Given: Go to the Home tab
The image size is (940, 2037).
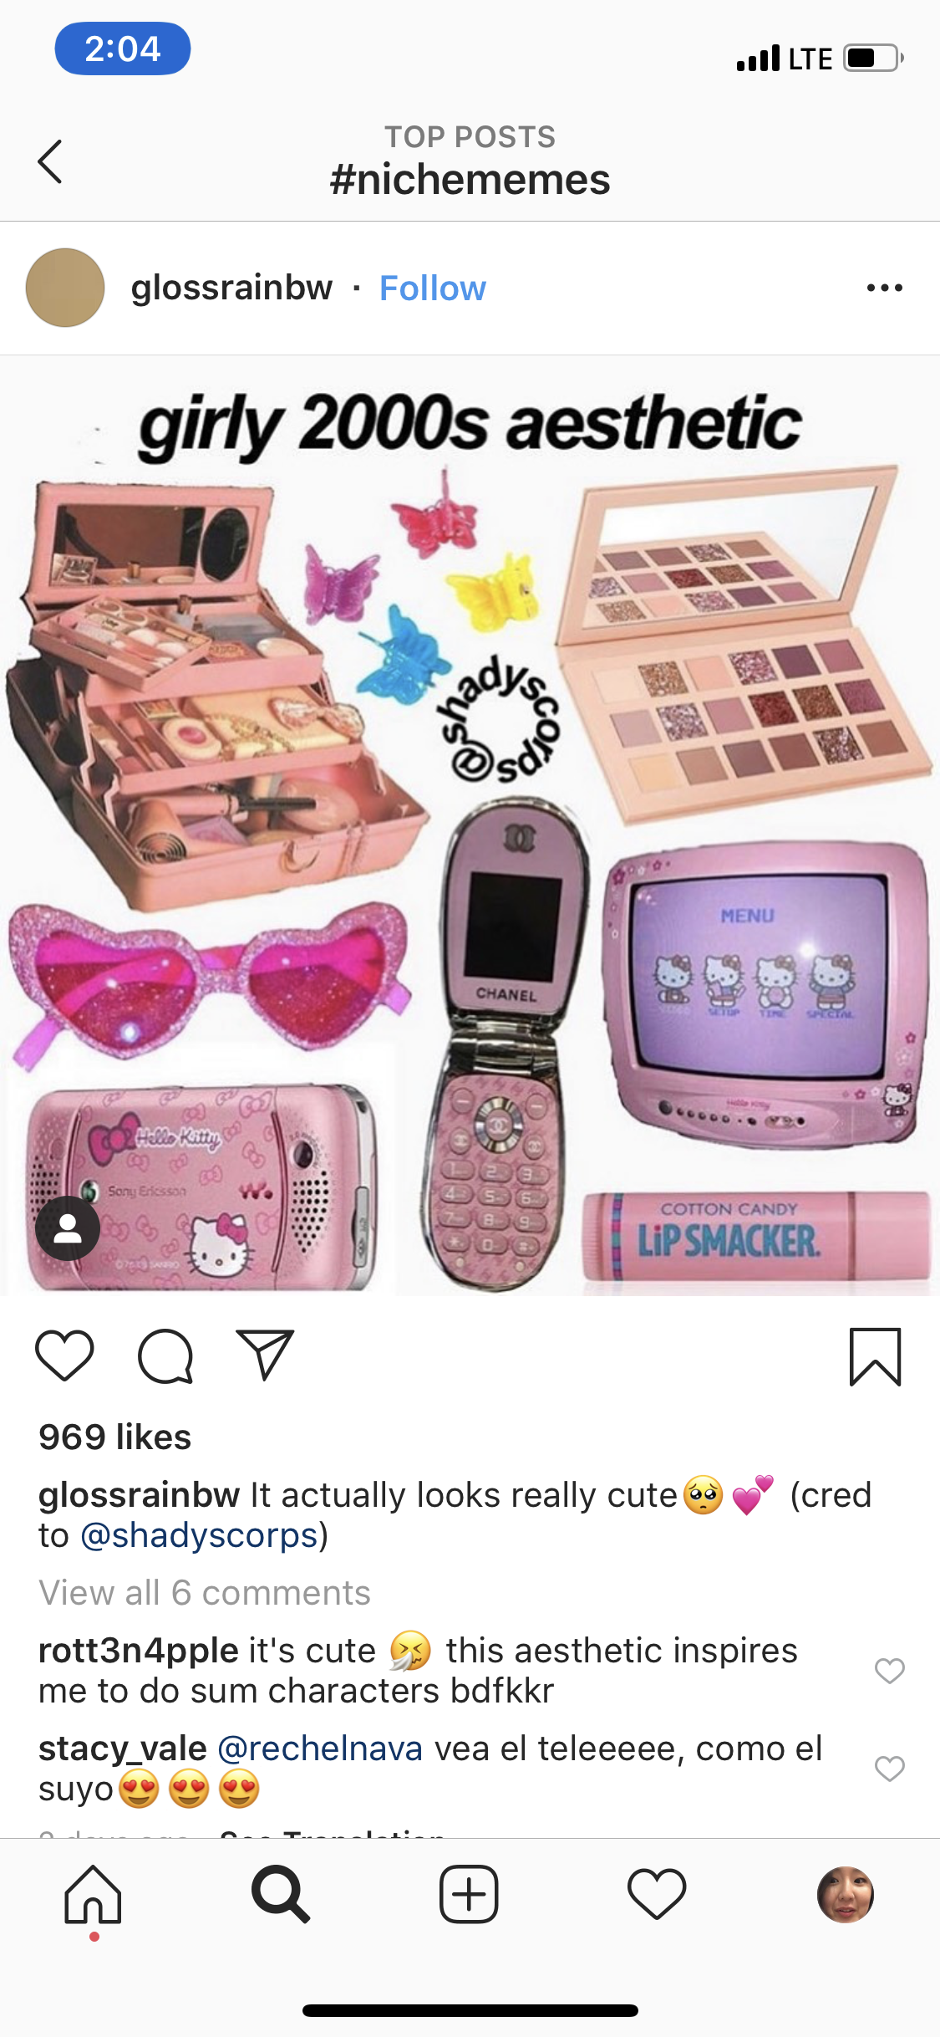Looking at the screenshot, I should 94,1895.
